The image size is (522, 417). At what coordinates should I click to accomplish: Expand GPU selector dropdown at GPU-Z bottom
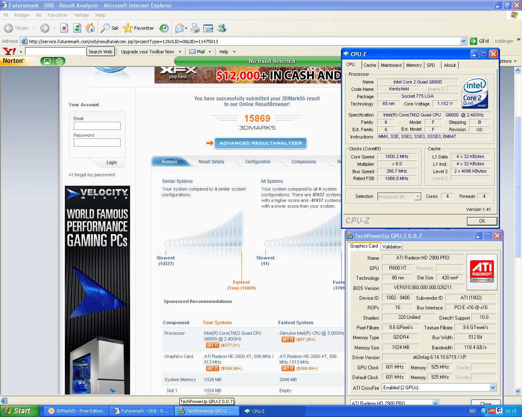pos(435,403)
